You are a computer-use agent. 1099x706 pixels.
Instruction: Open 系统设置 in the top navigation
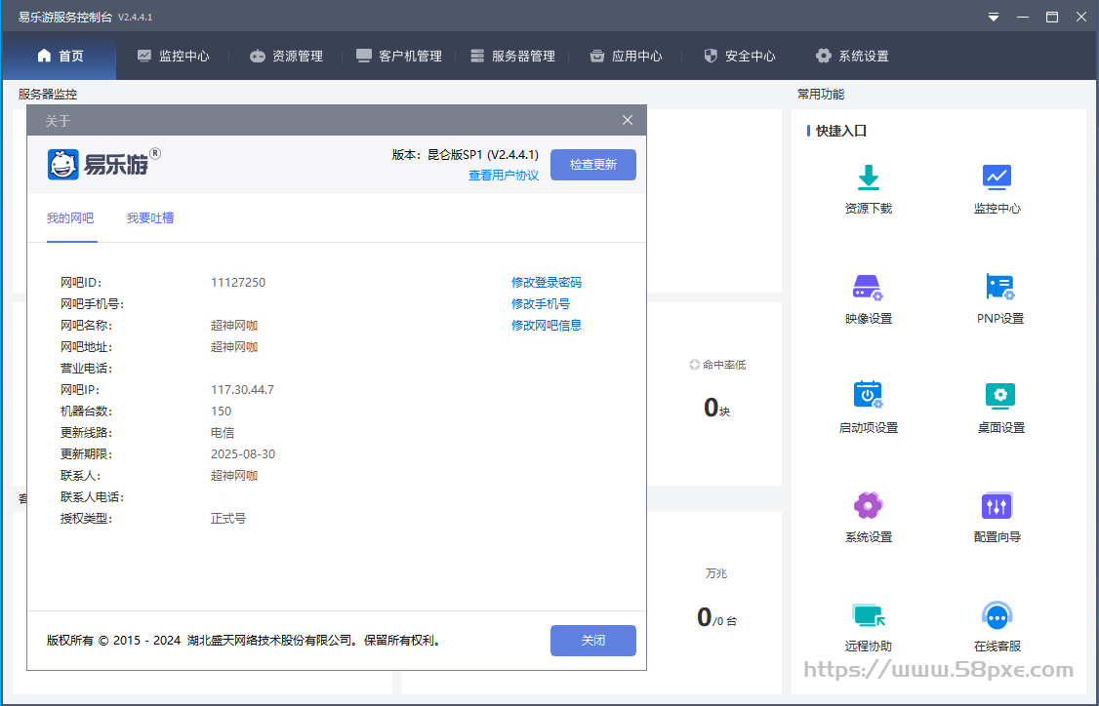pyautogui.click(x=852, y=56)
